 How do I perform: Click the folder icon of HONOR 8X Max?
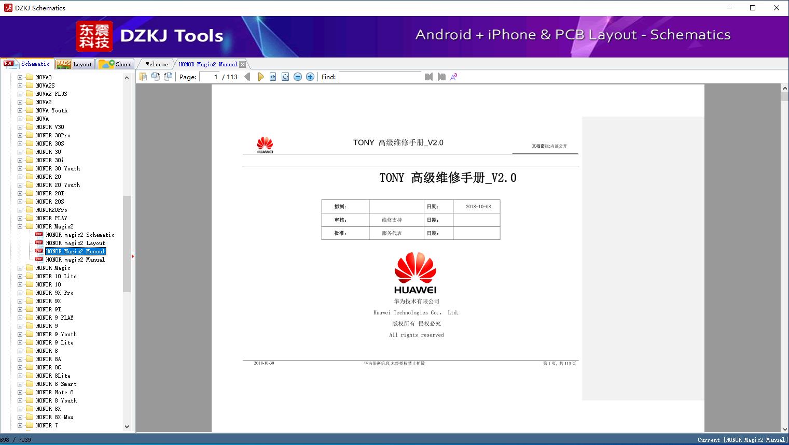click(x=30, y=417)
